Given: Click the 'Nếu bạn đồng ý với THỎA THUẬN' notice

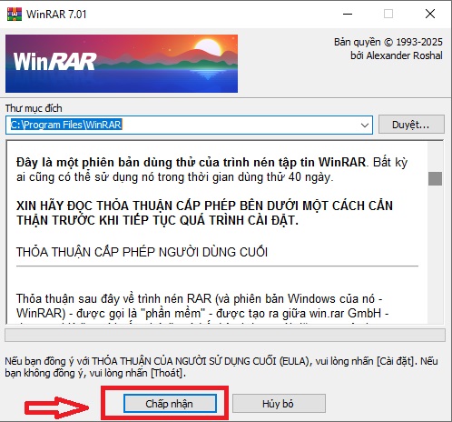Looking at the screenshot, I should coord(221,367).
